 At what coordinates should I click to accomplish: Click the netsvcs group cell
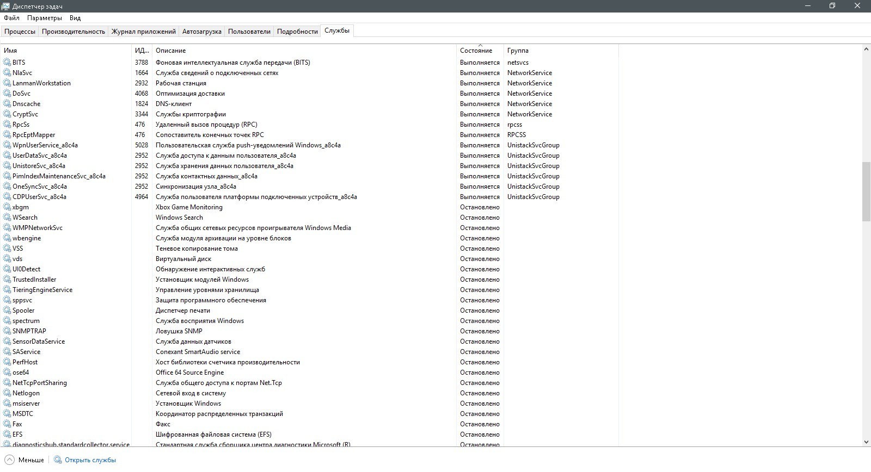coord(518,63)
